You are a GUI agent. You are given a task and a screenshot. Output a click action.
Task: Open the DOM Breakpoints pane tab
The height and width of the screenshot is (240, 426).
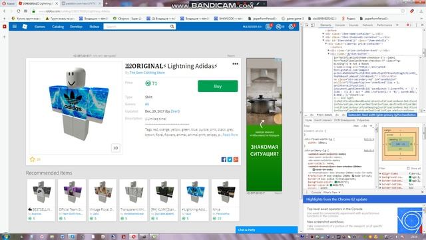coord(344,120)
